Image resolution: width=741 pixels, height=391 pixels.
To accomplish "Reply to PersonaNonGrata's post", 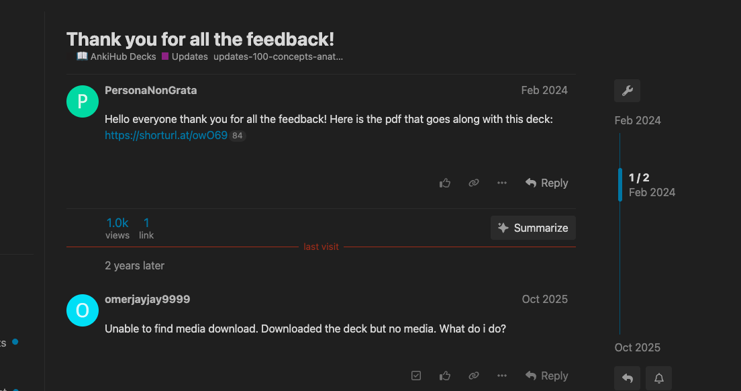I will [x=546, y=183].
